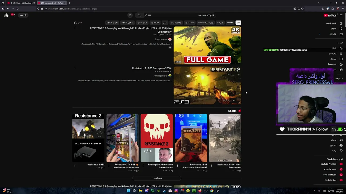The width and height of the screenshot is (346, 194).
Task: Open short with hands holding Resistance 2 case
Action: click(x=191, y=138)
